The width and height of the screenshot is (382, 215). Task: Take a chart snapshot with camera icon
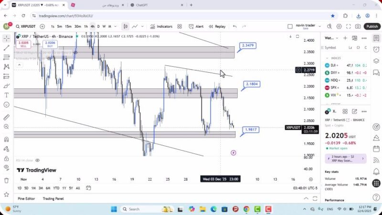point(359,26)
